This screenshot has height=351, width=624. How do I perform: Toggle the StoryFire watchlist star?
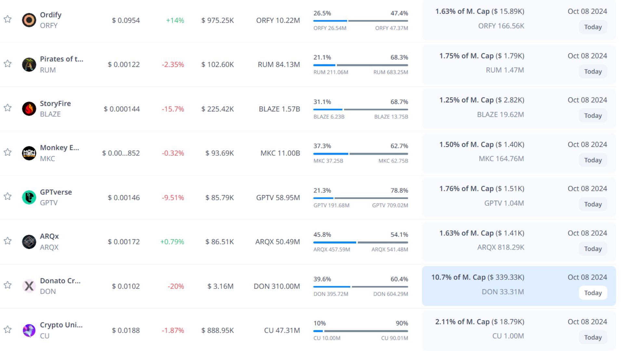point(7,108)
